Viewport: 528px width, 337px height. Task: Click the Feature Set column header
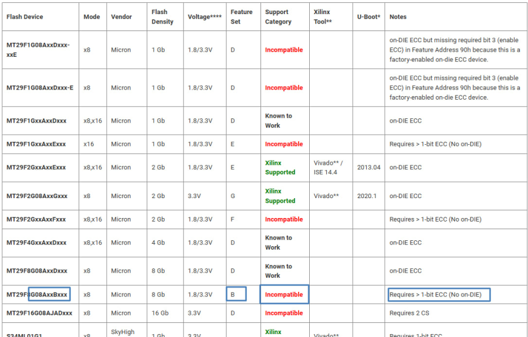tap(242, 17)
